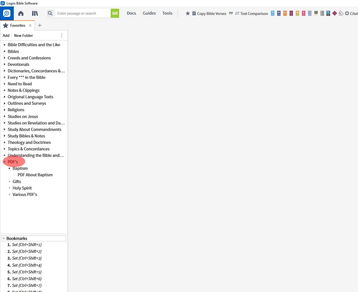This screenshot has height=292, width=358.
Task: Open the Library books icon
Action: [35, 13]
